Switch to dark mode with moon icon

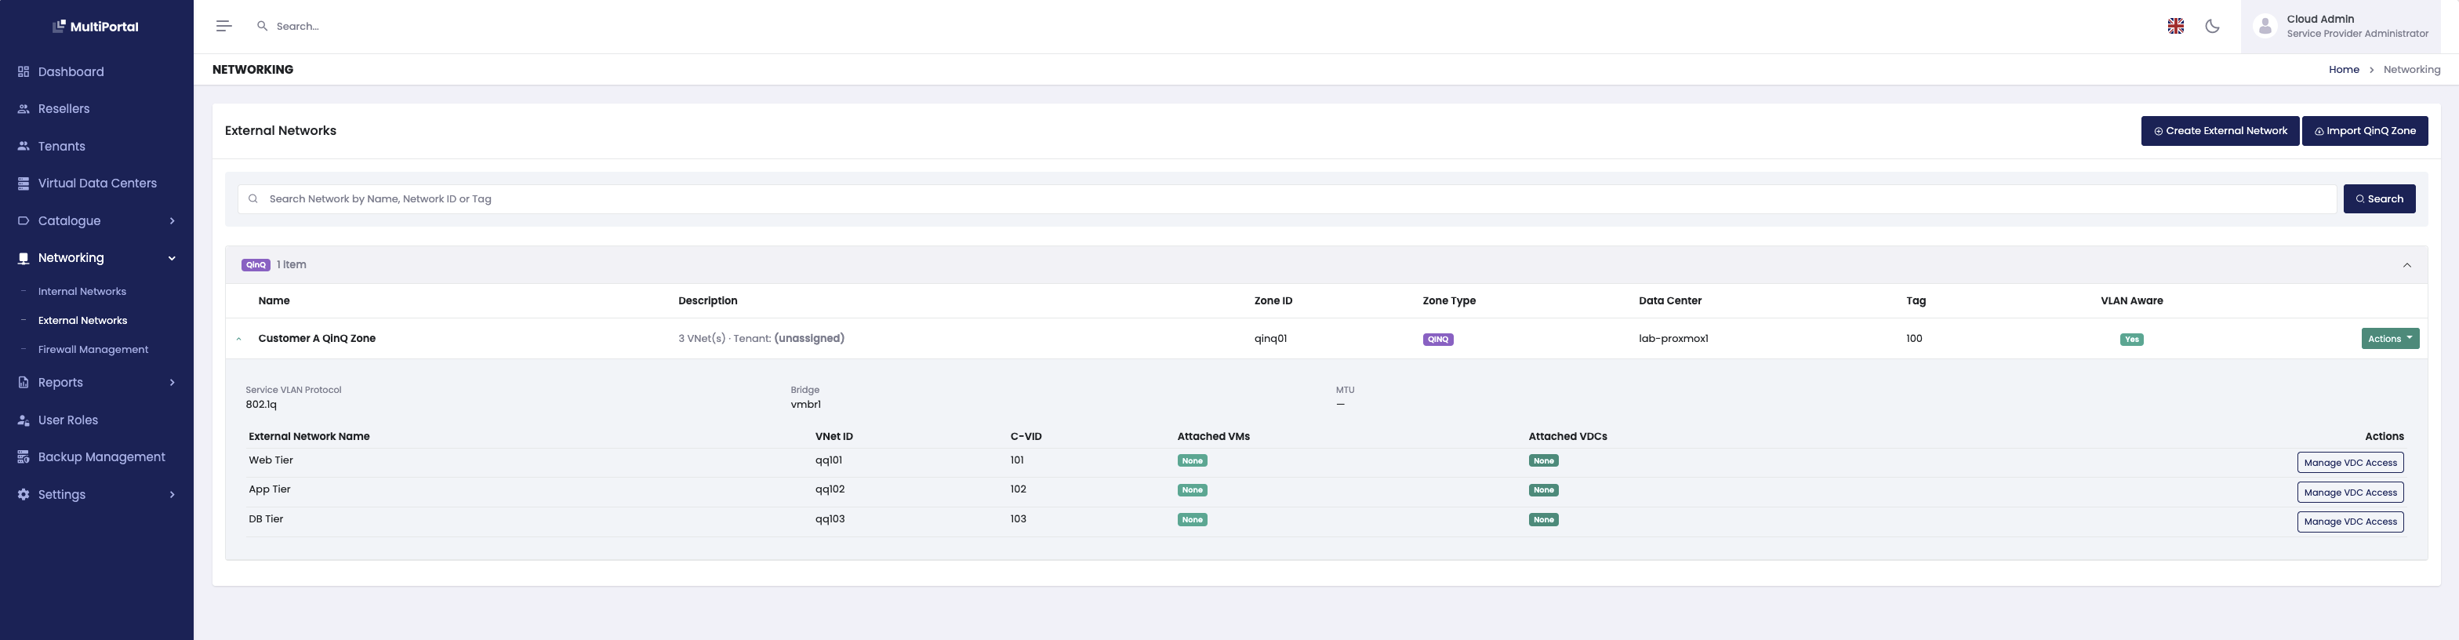coord(2212,26)
